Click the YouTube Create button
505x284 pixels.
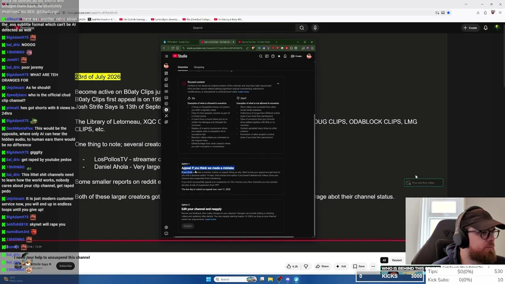(470, 28)
